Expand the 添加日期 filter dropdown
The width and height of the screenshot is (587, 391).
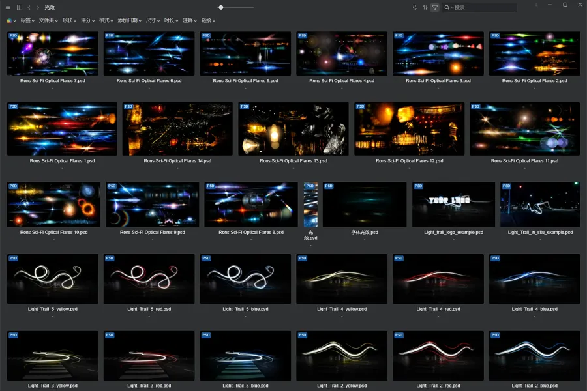[x=130, y=21]
